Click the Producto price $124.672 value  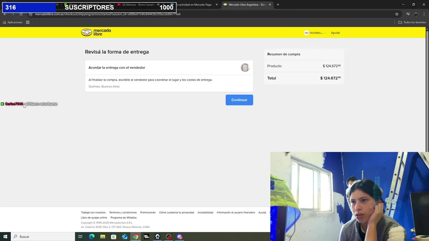click(x=331, y=66)
